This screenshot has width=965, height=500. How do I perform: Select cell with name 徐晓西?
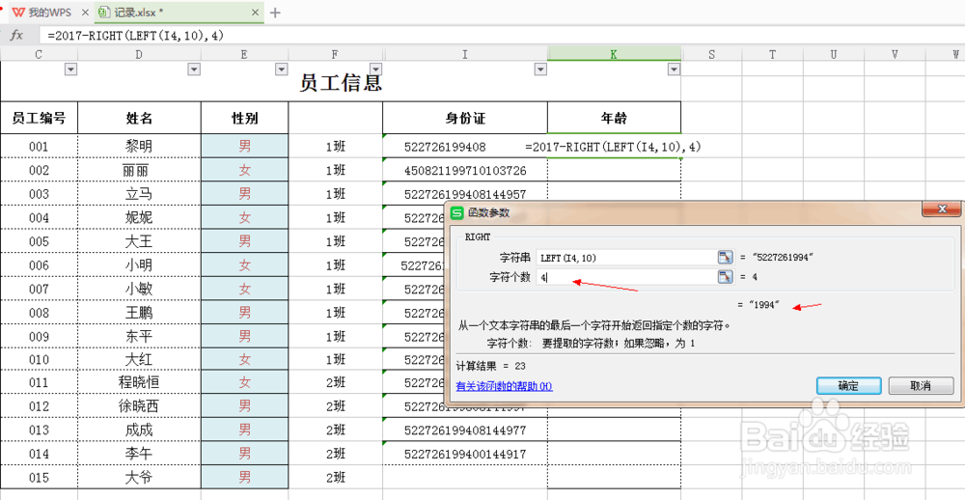click(139, 405)
